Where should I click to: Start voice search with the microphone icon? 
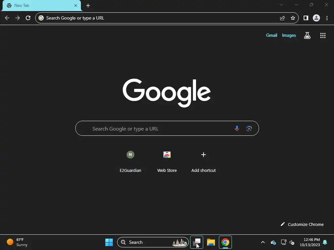[x=237, y=128]
